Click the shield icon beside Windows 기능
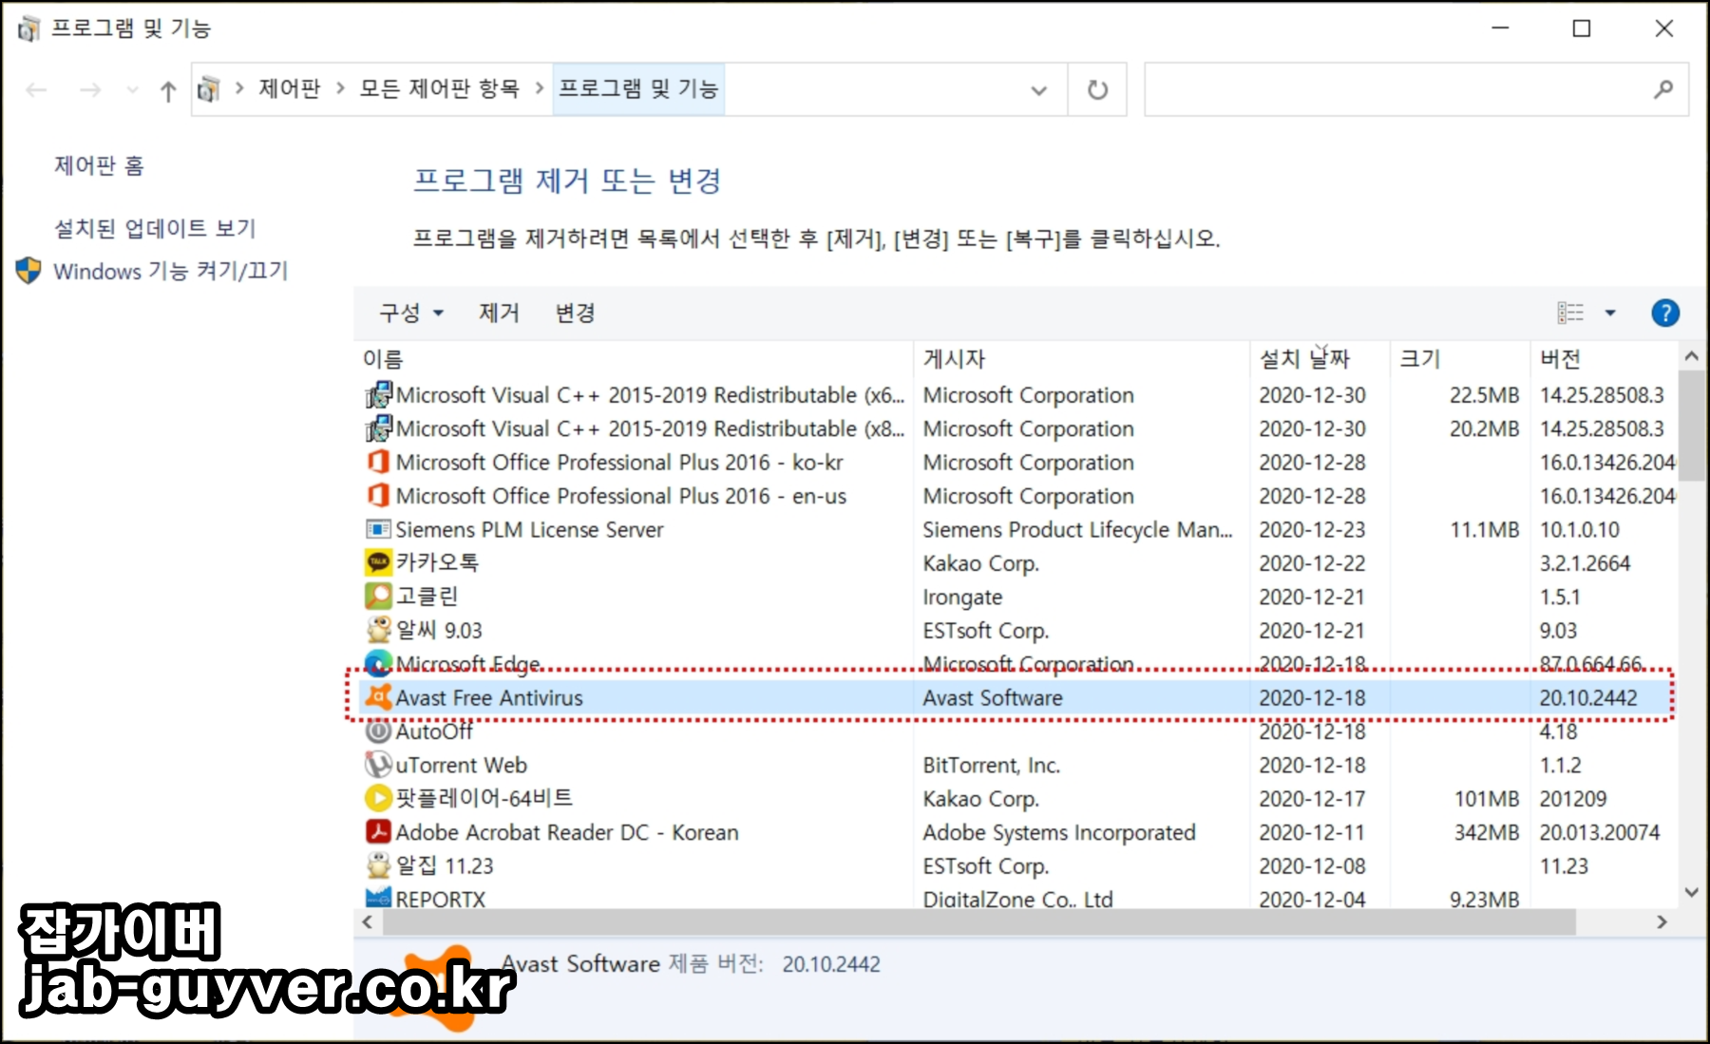The image size is (1710, 1044). click(x=28, y=271)
